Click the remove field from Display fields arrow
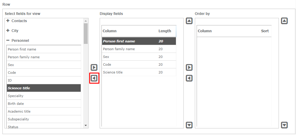The height and width of the screenshot is (135, 296). point(94,78)
